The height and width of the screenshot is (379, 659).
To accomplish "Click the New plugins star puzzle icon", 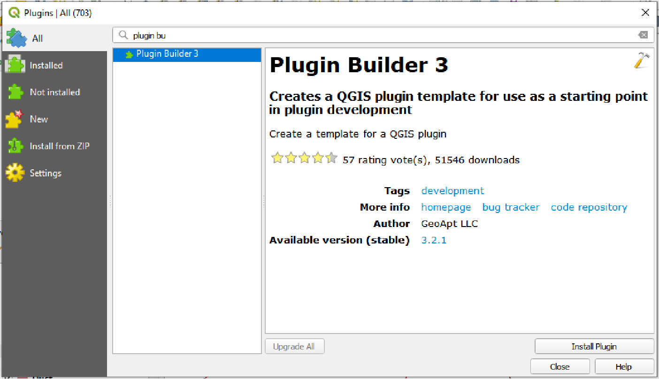I will pos(15,119).
